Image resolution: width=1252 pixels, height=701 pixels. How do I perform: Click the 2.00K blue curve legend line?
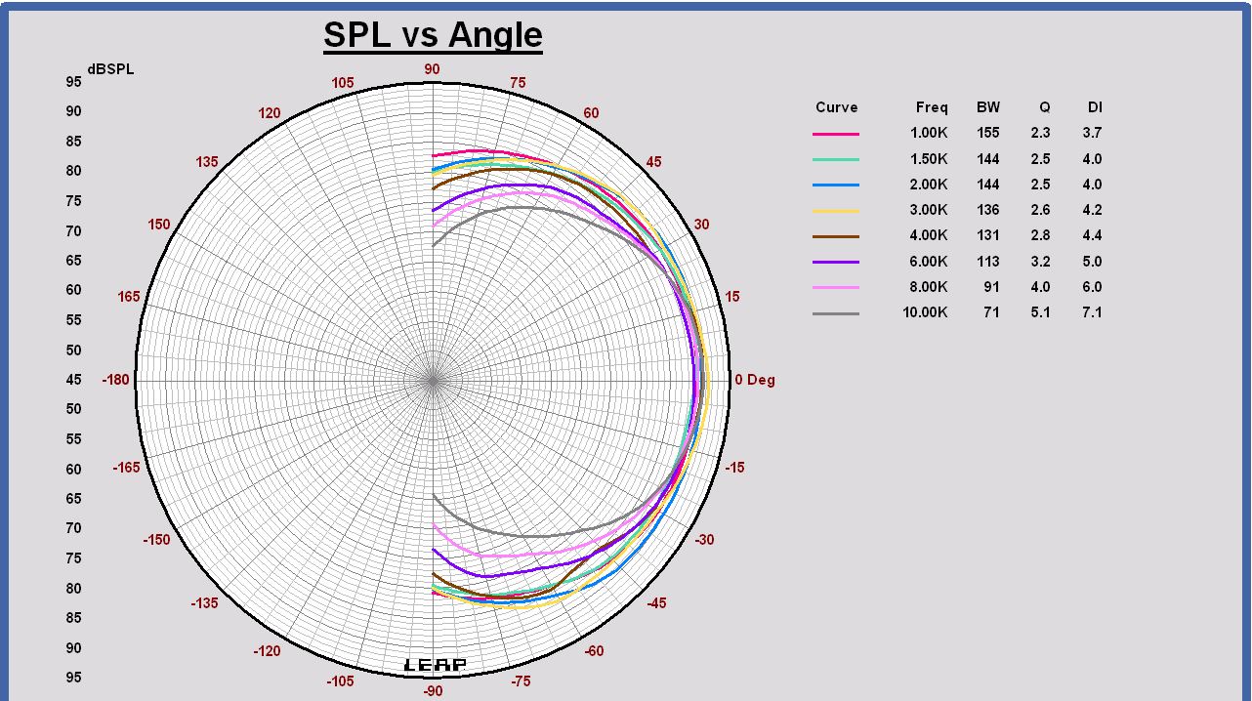pos(836,185)
